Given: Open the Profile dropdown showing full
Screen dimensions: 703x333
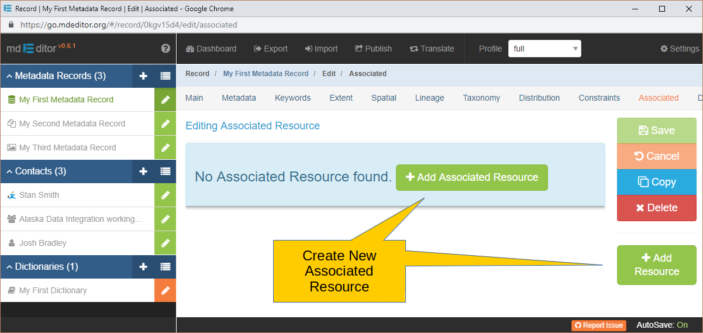Looking at the screenshot, I should click(545, 49).
